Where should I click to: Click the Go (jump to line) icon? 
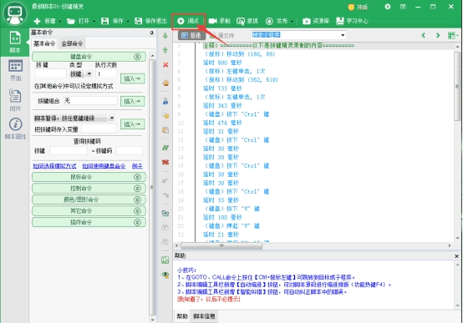coord(165,213)
